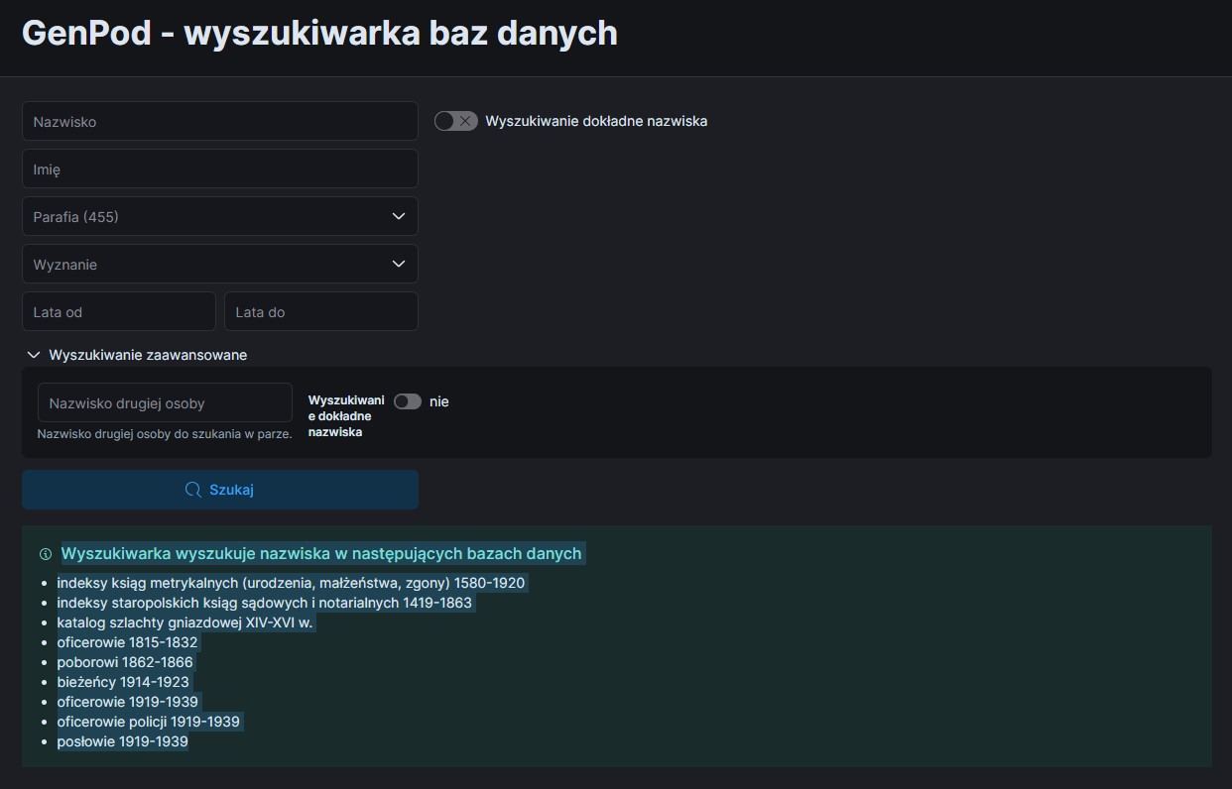Image resolution: width=1232 pixels, height=789 pixels.
Task: Switch off the dokładne nazwiska switch near 'nie'
Action: 407,401
